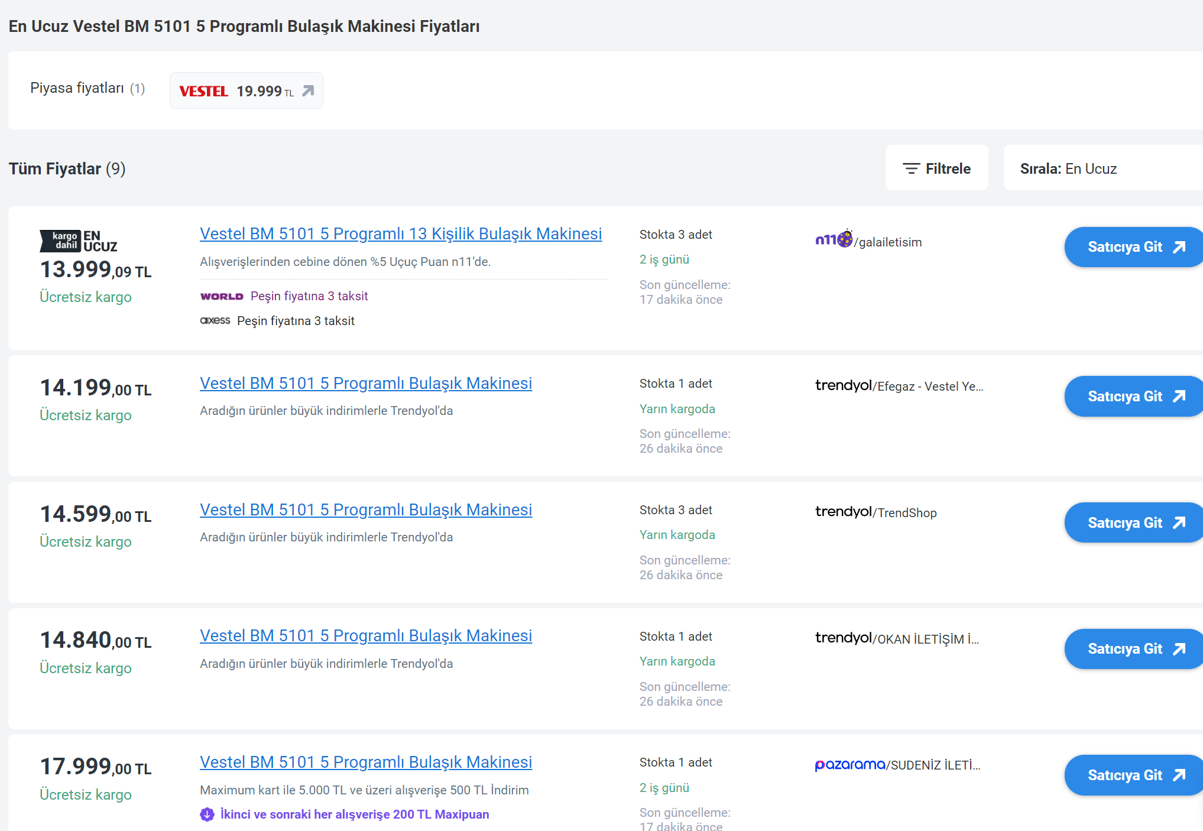The height and width of the screenshot is (831, 1203).
Task: Click the 17.999,00 TL price
Action: click(96, 767)
